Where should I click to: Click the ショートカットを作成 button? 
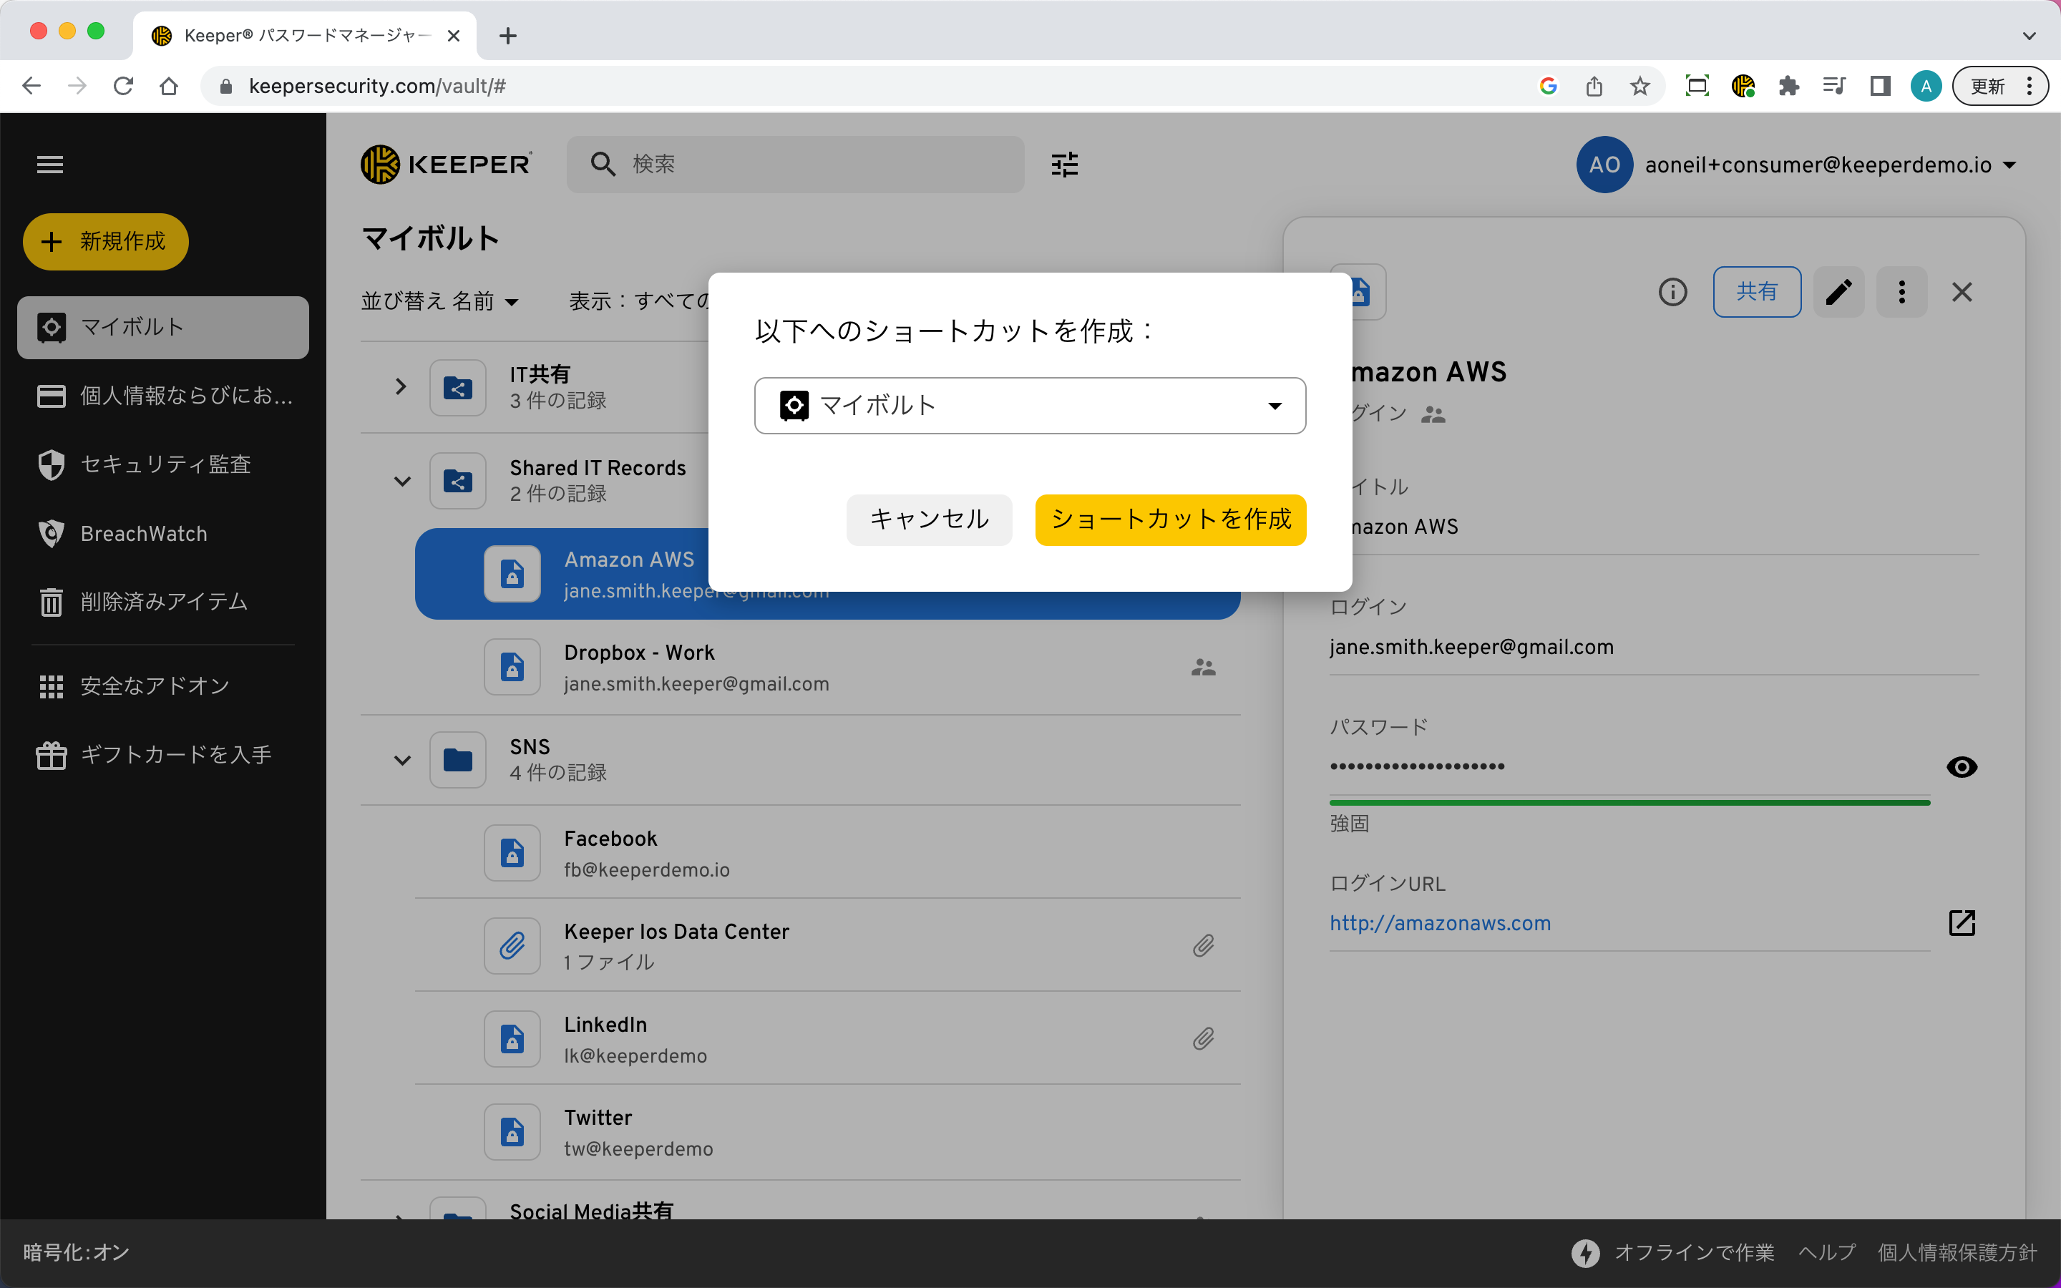pos(1170,519)
